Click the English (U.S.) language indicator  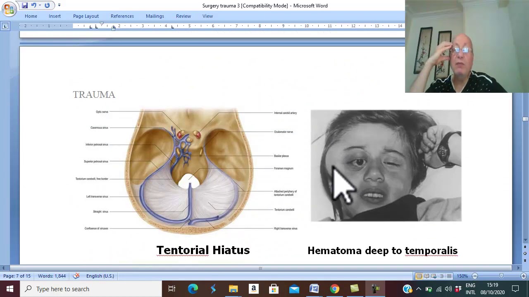tap(100, 276)
